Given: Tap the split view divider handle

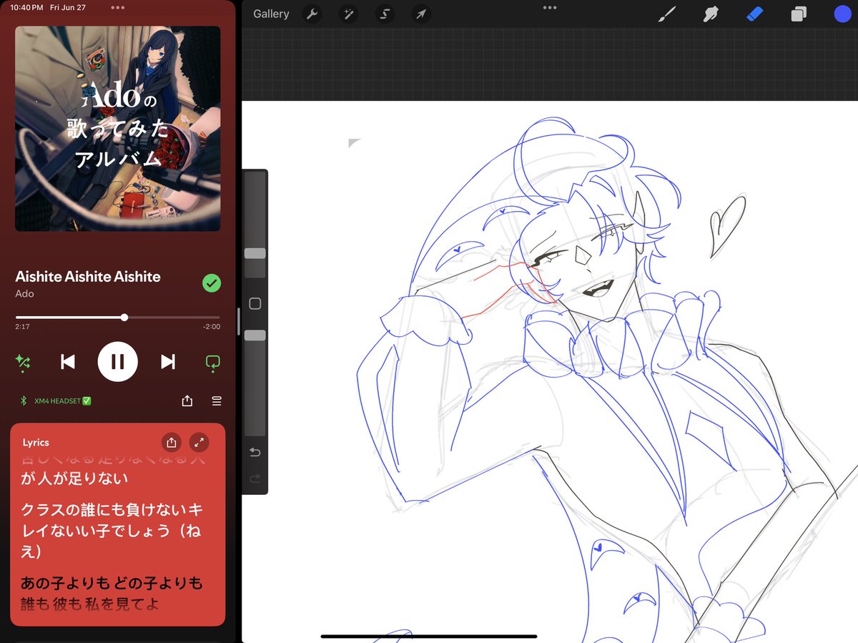Looking at the screenshot, I should click(x=239, y=322).
